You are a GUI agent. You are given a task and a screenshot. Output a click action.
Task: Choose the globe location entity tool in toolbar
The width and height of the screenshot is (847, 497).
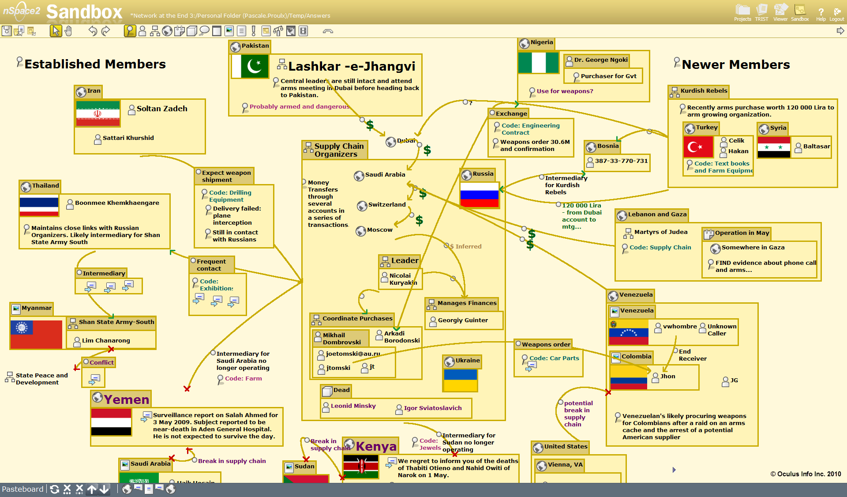pyautogui.click(x=167, y=31)
